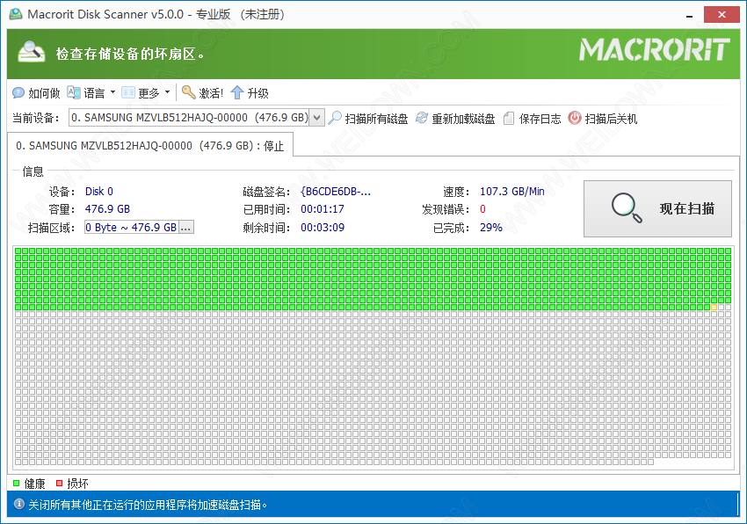This screenshot has width=747, height=524.
Task: Click the 剩余时间 label
Action: tap(267, 228)
